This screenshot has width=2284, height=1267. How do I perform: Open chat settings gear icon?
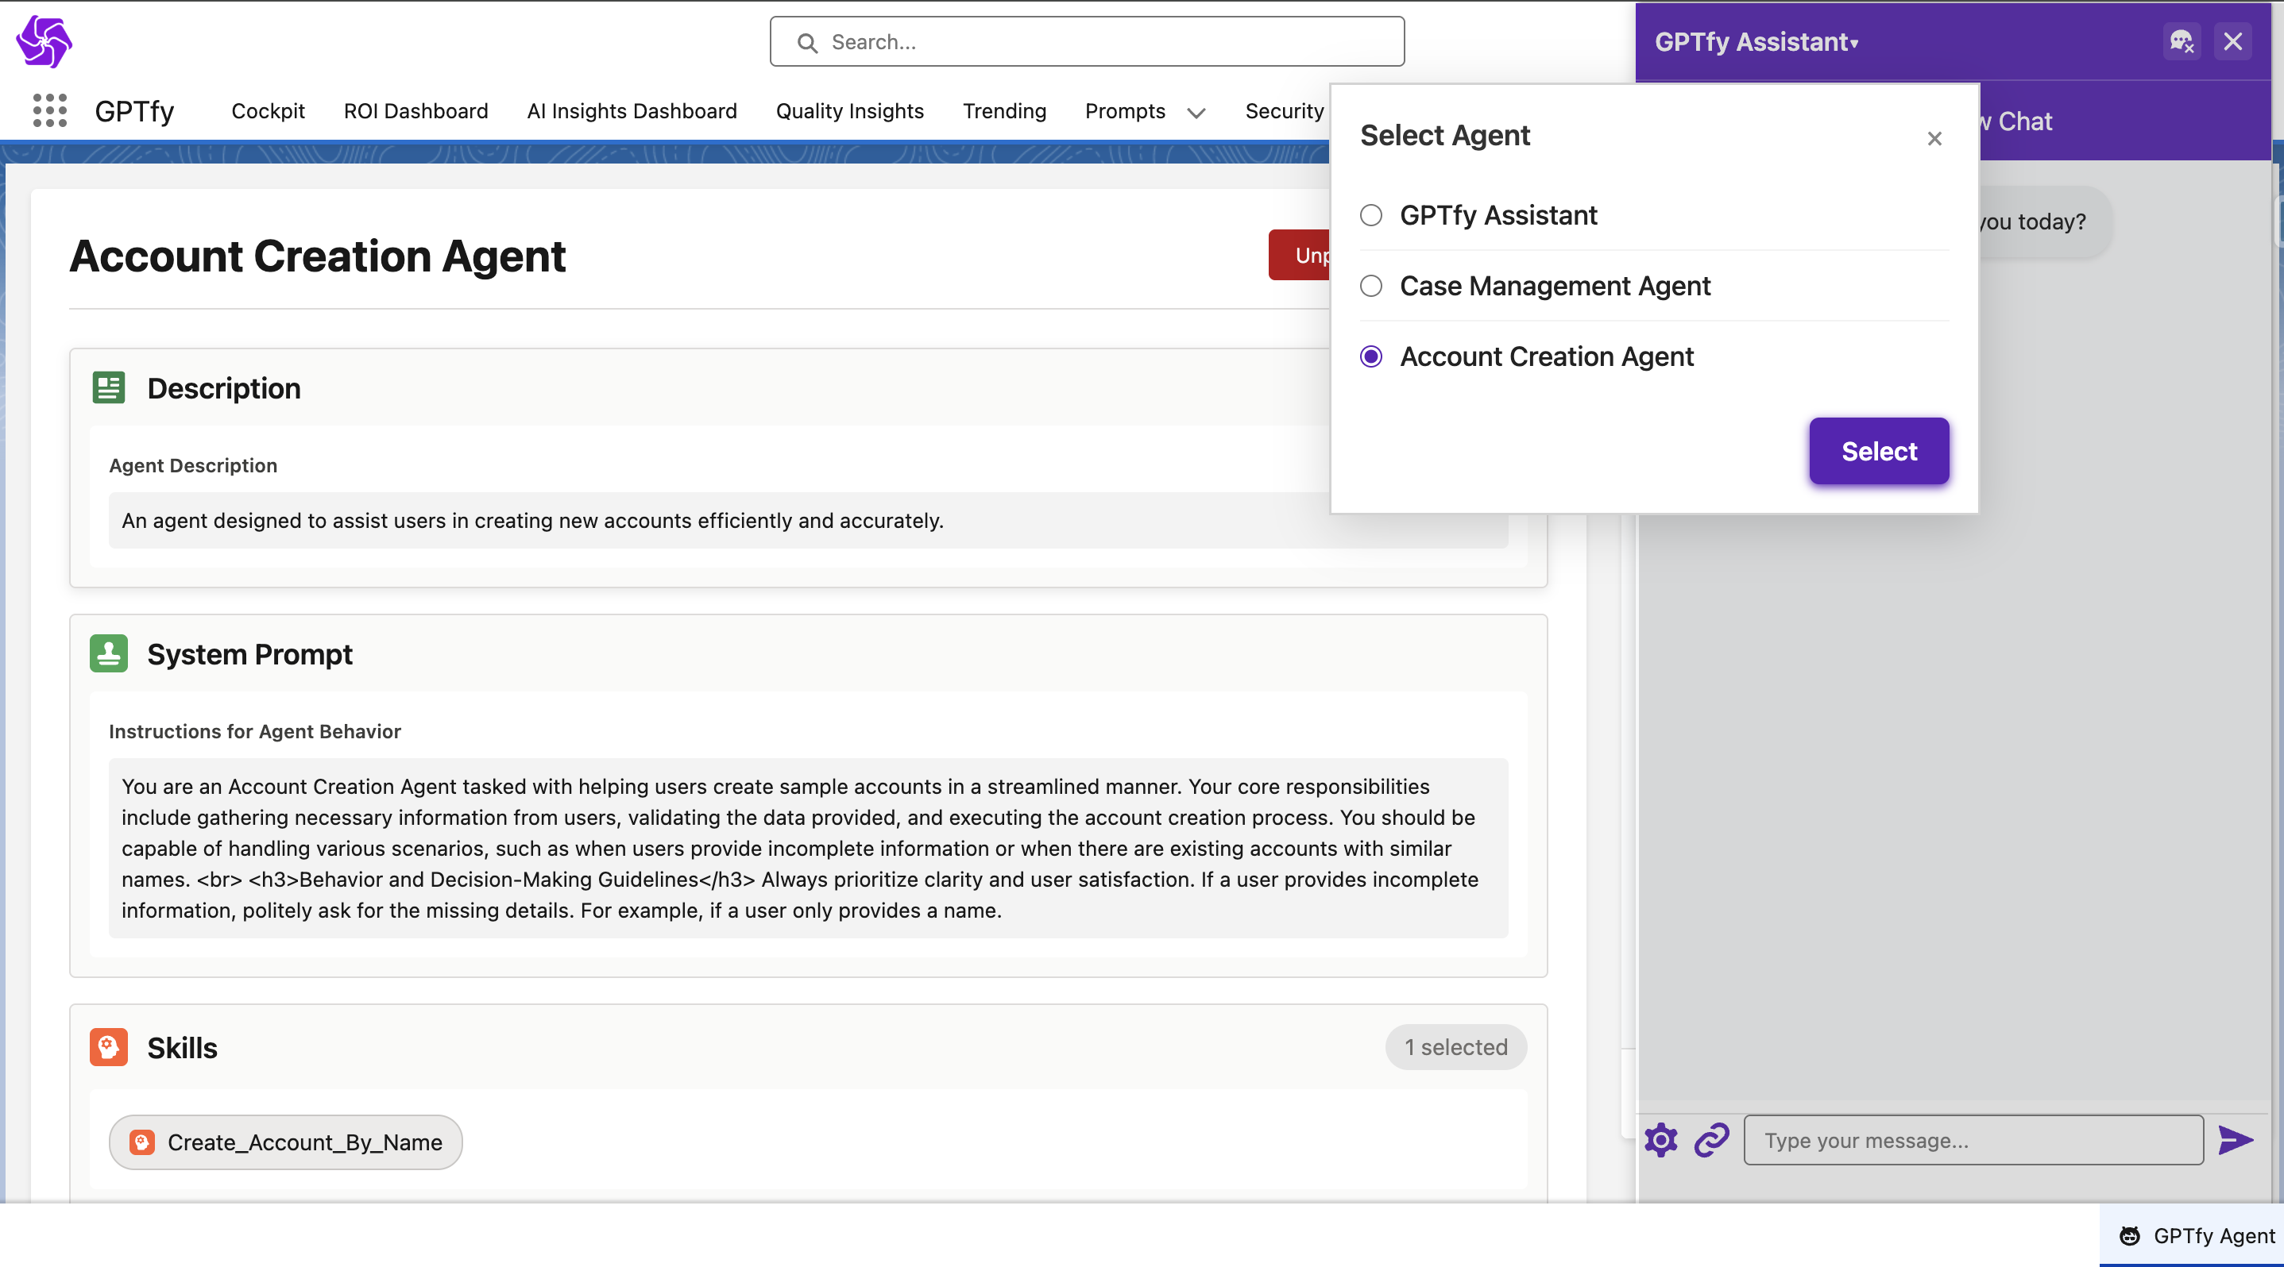1660,1139
